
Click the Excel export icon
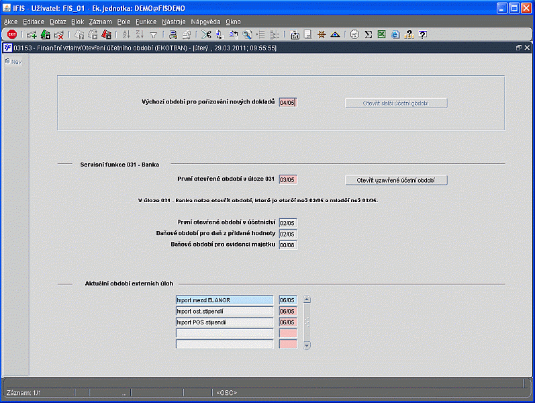(381, 34)
